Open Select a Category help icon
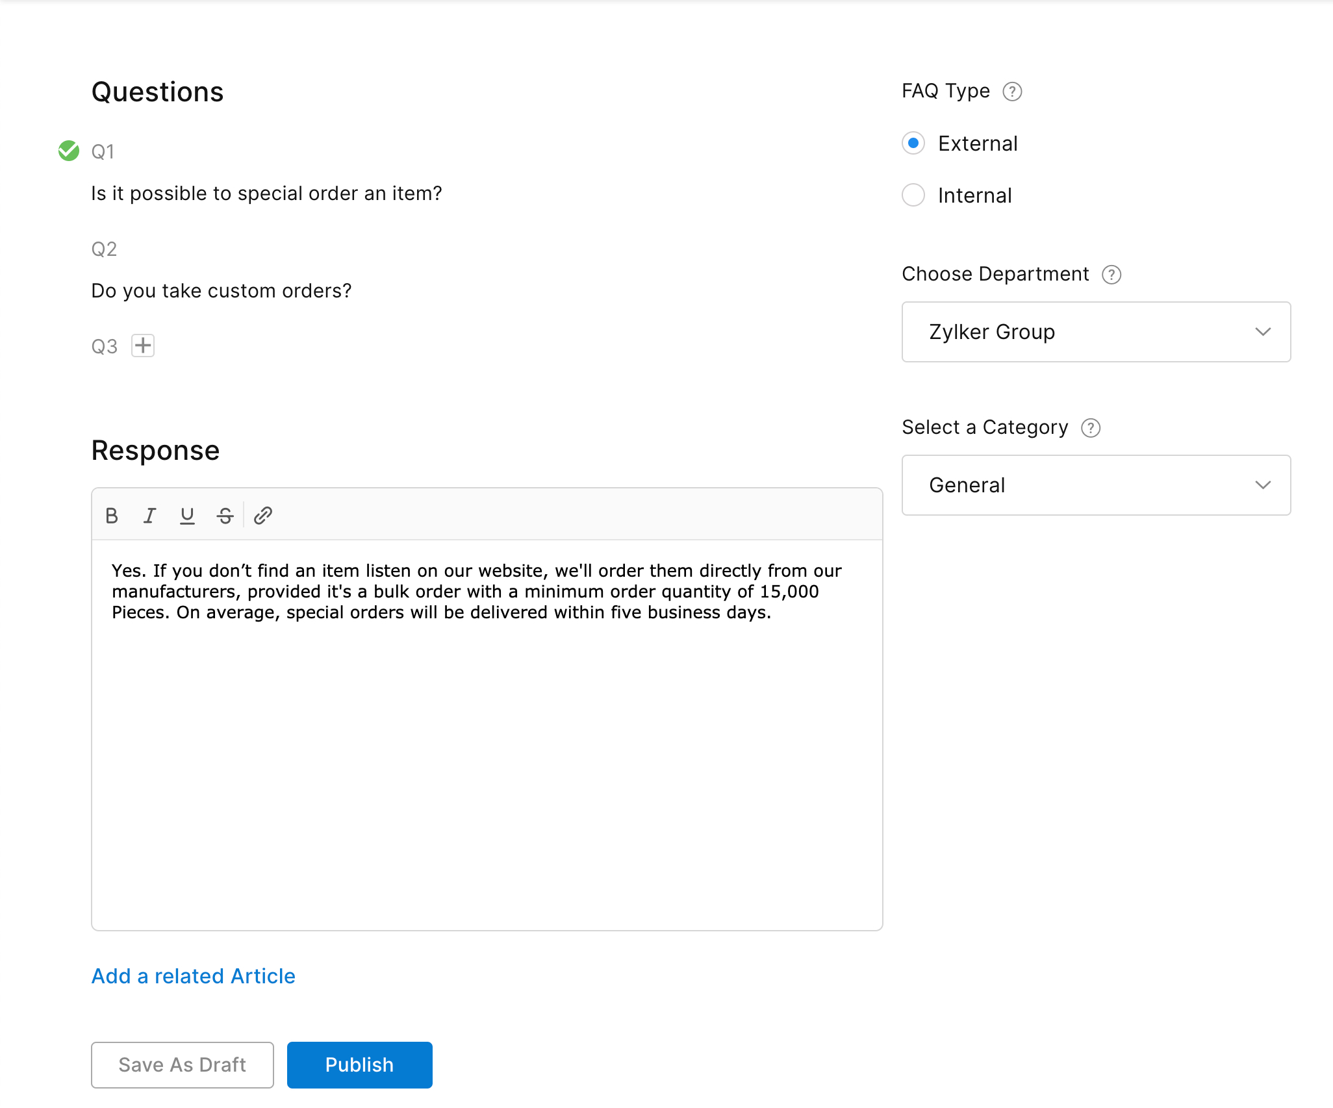 coord(1091,428)
